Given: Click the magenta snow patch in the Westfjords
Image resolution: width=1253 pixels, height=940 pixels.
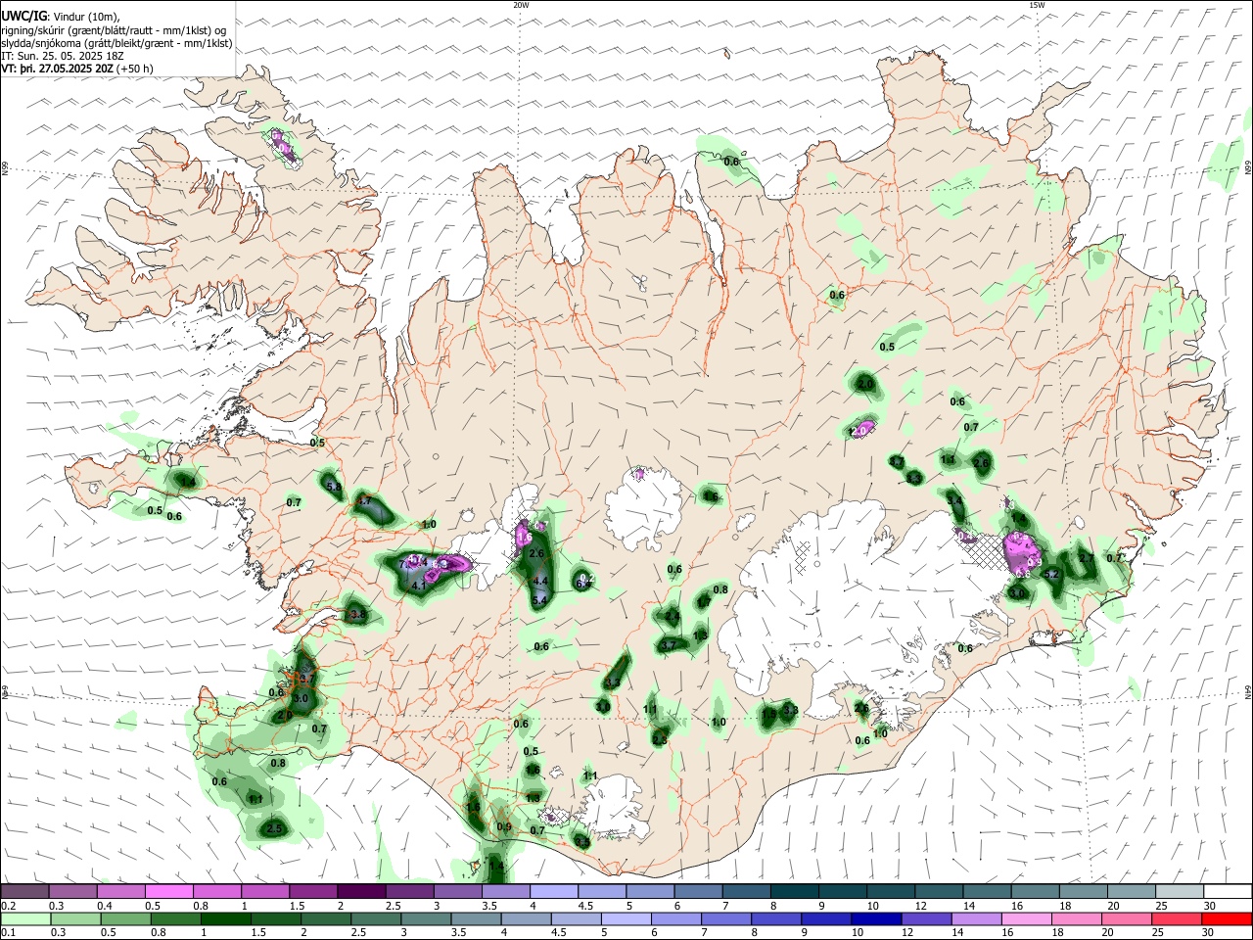Looking at the screenshot, I should pyautogui.click(x=282, y=145).
